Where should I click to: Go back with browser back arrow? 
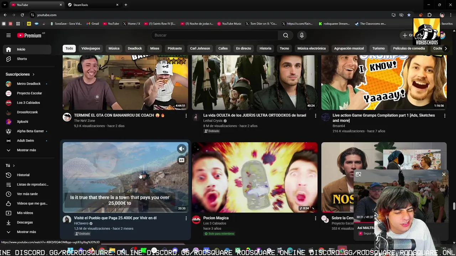[x=5, y=15]
